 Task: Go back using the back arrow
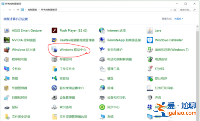pyautogui.click(x=4, y=10)
